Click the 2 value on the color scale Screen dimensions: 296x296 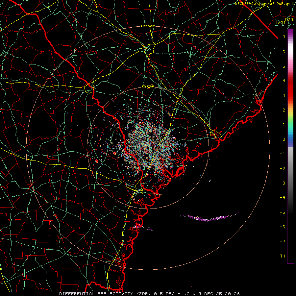tap(284, 110)
